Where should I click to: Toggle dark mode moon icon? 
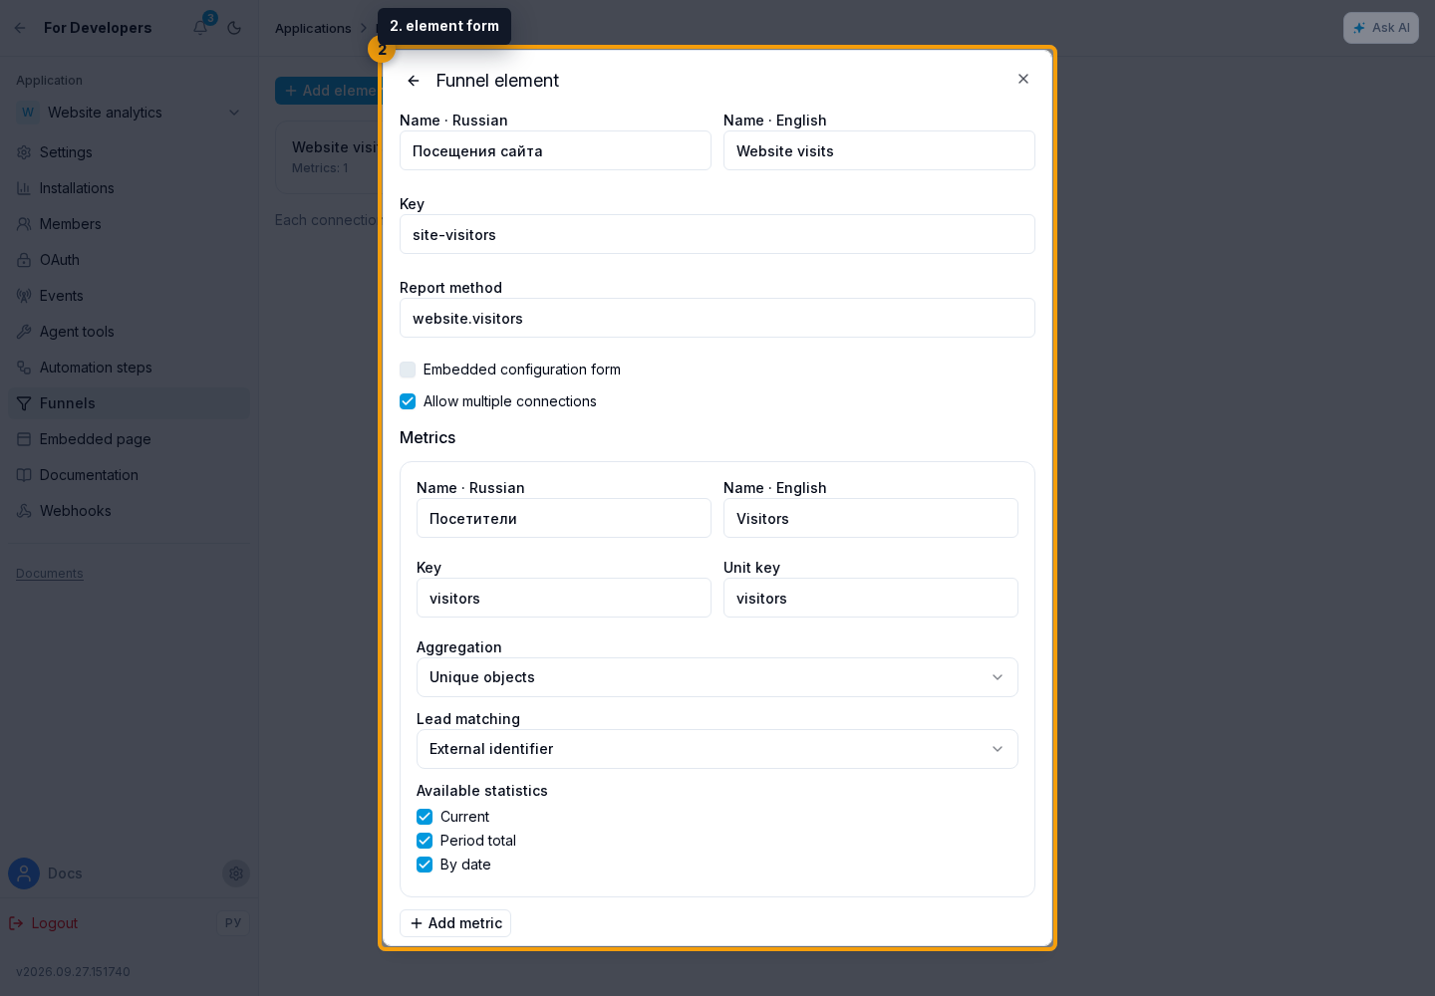(234, 28)
